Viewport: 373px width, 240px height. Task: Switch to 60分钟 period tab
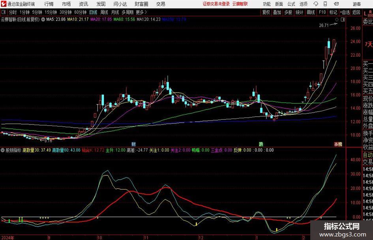point(80,12)
